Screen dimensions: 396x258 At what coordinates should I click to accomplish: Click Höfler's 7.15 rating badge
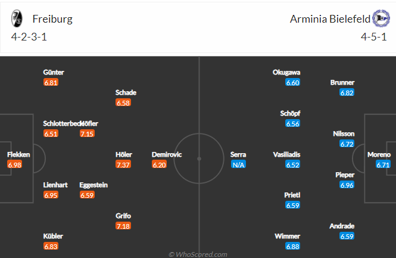[x=87, y=133]
